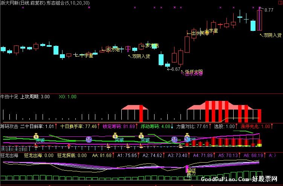
Task: Click the isolated red bar in 牛劲十足 panel
Action: click(x=141, y=113)
